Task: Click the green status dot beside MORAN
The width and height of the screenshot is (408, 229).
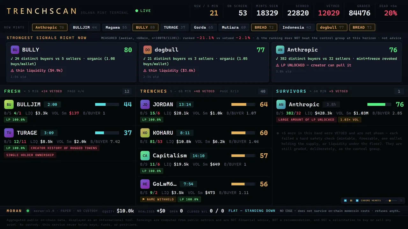Action: 28,211
